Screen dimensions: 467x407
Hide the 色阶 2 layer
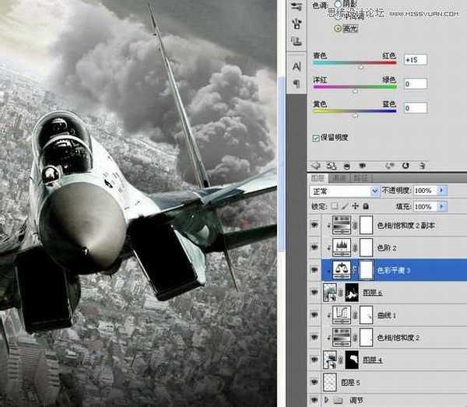click(x=315, y=246)
